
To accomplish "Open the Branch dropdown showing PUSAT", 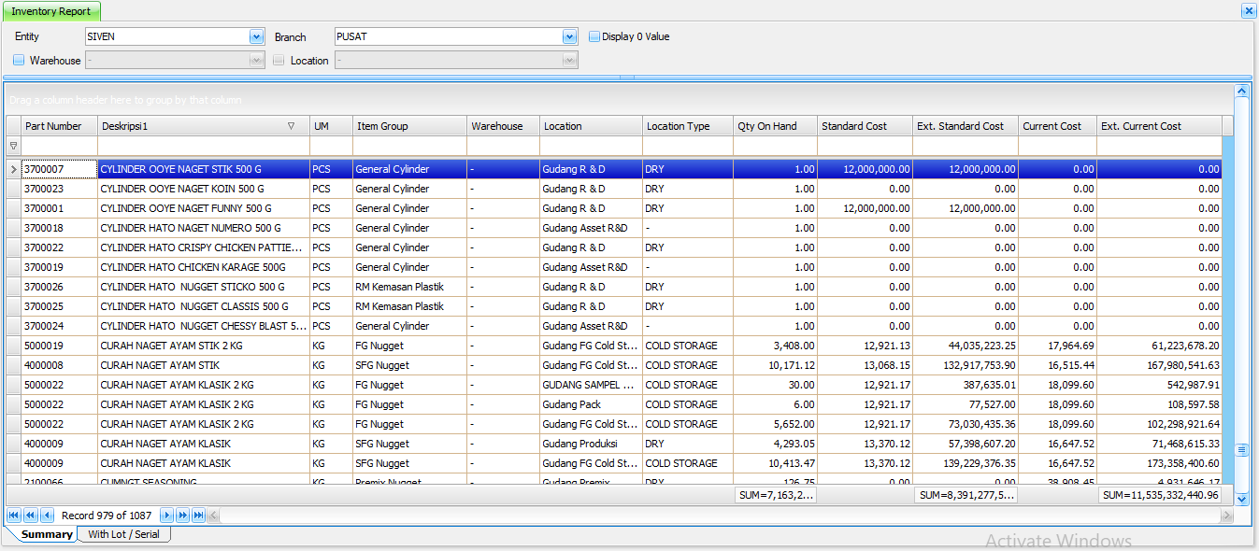I will 569,36.
